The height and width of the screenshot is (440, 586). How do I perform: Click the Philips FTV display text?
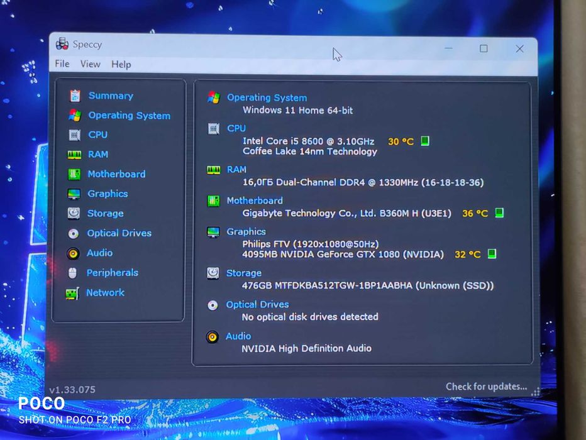coord(311,245)
